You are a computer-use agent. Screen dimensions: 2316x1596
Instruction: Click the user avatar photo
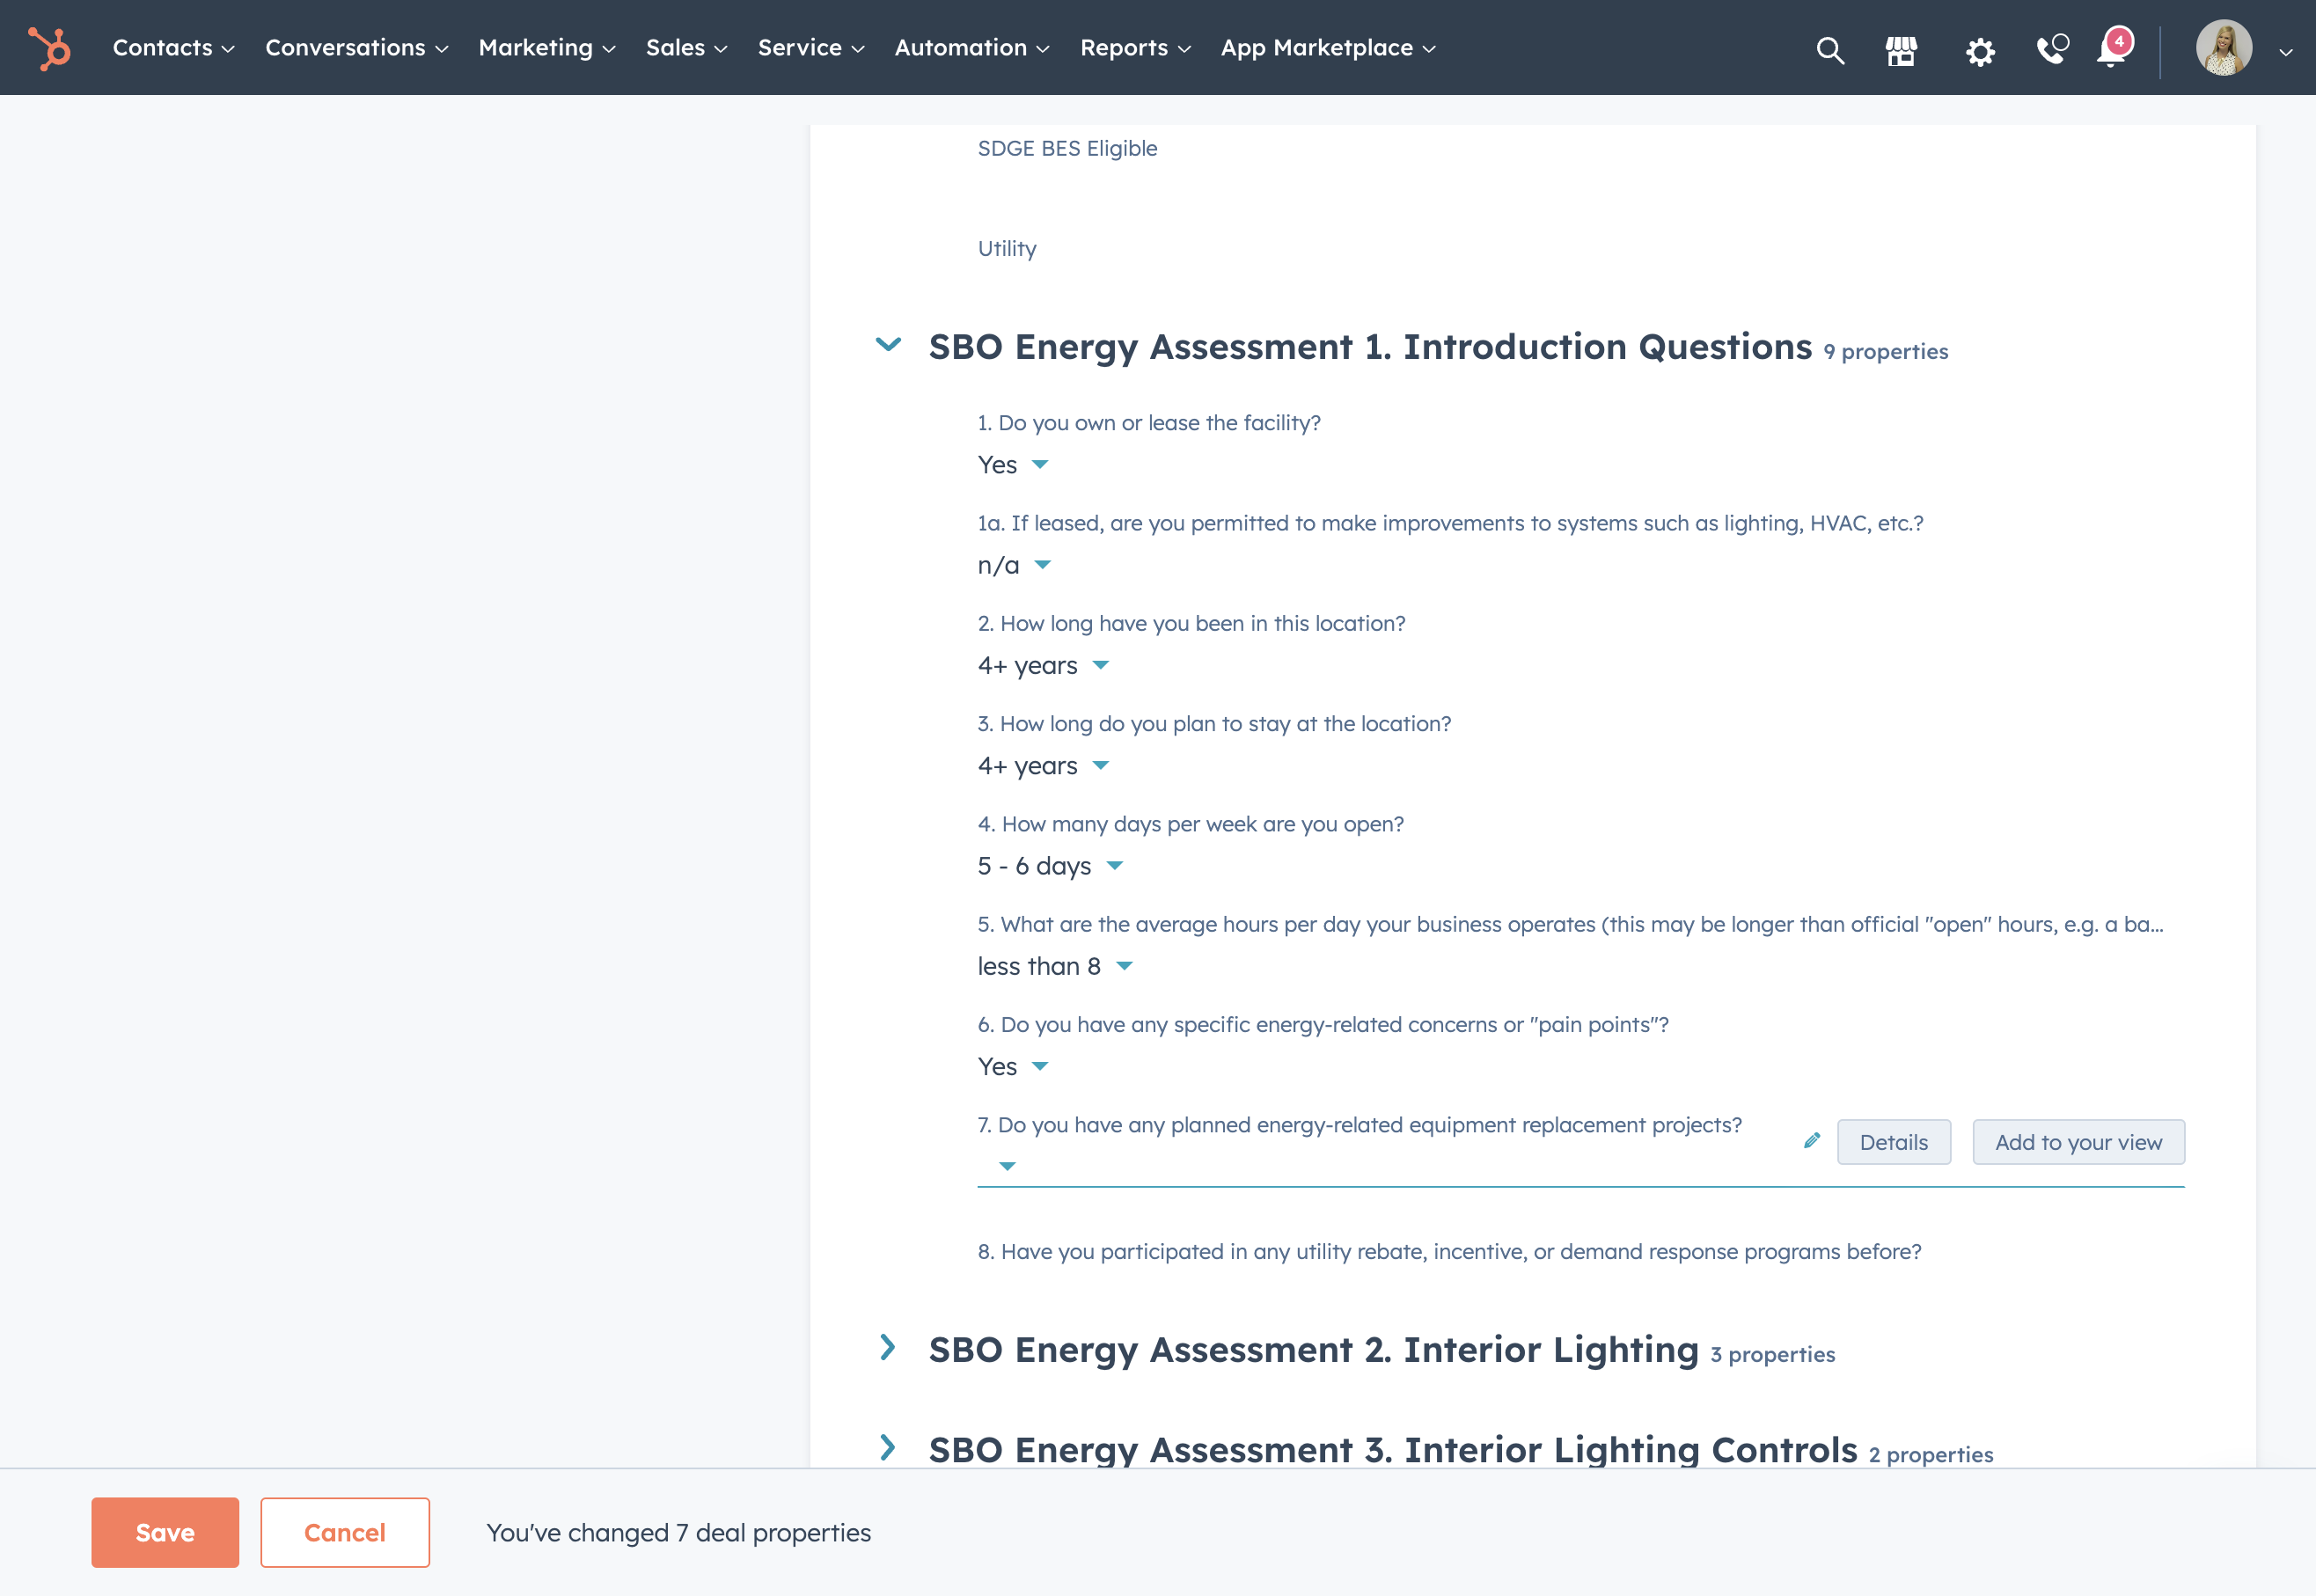click(2224, 48)
